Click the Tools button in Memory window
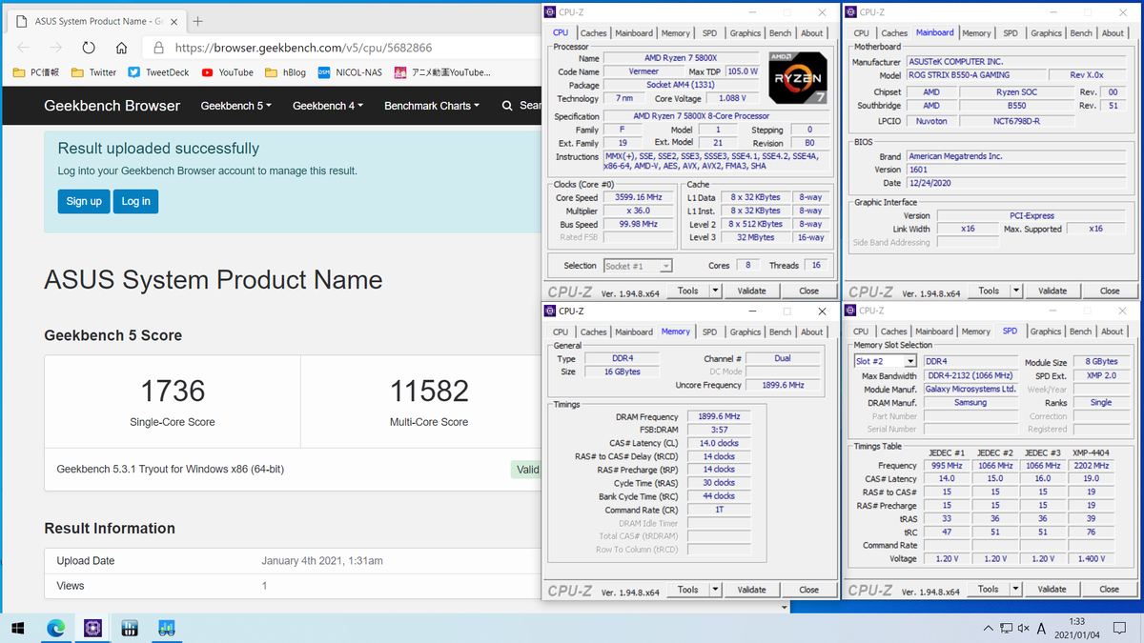The image size is (1144, 643). [x=688, y=591]
